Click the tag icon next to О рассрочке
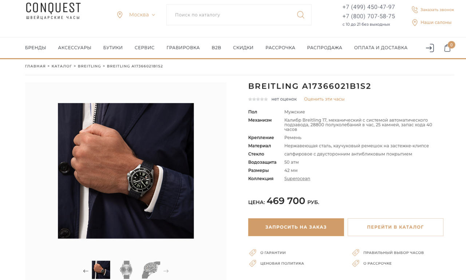This screenshot has height=280, width=466. pos(356,263)
